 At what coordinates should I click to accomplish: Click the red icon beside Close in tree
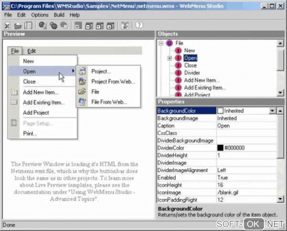pos(178,65)
